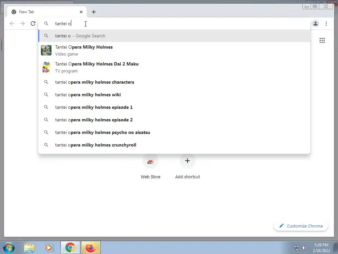Click the browser back arrow
Screen dimensions: 338x254
tap(12, 23)
